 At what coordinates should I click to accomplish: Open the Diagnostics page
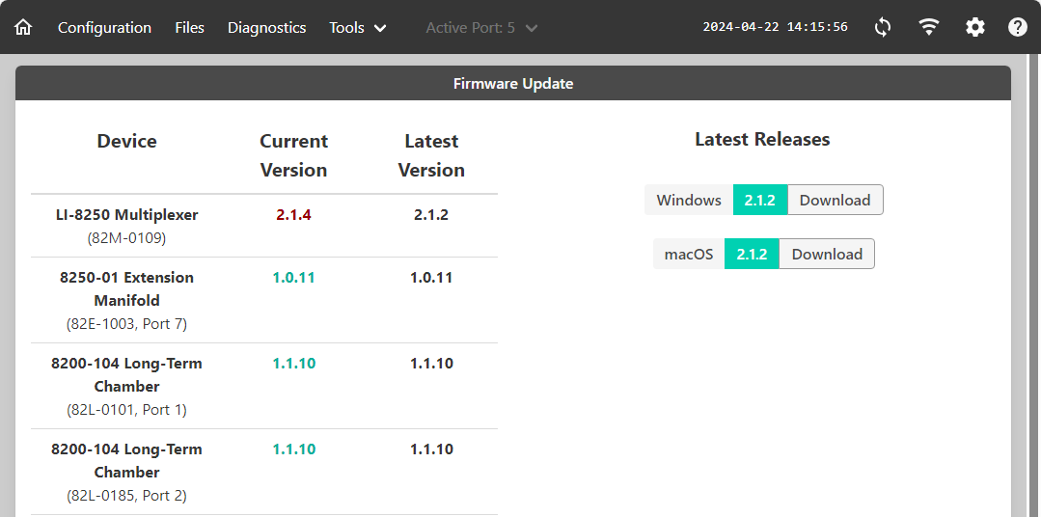click(266, 28)
